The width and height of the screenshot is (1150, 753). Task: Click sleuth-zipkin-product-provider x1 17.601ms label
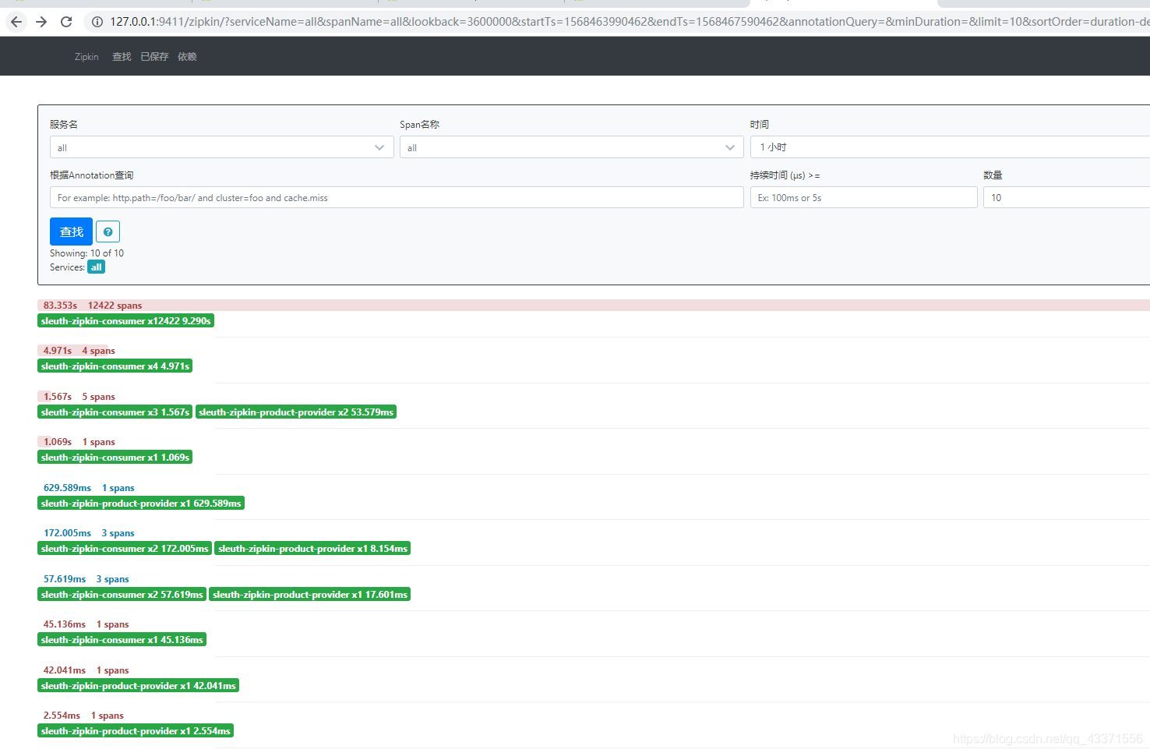[310, 595]
